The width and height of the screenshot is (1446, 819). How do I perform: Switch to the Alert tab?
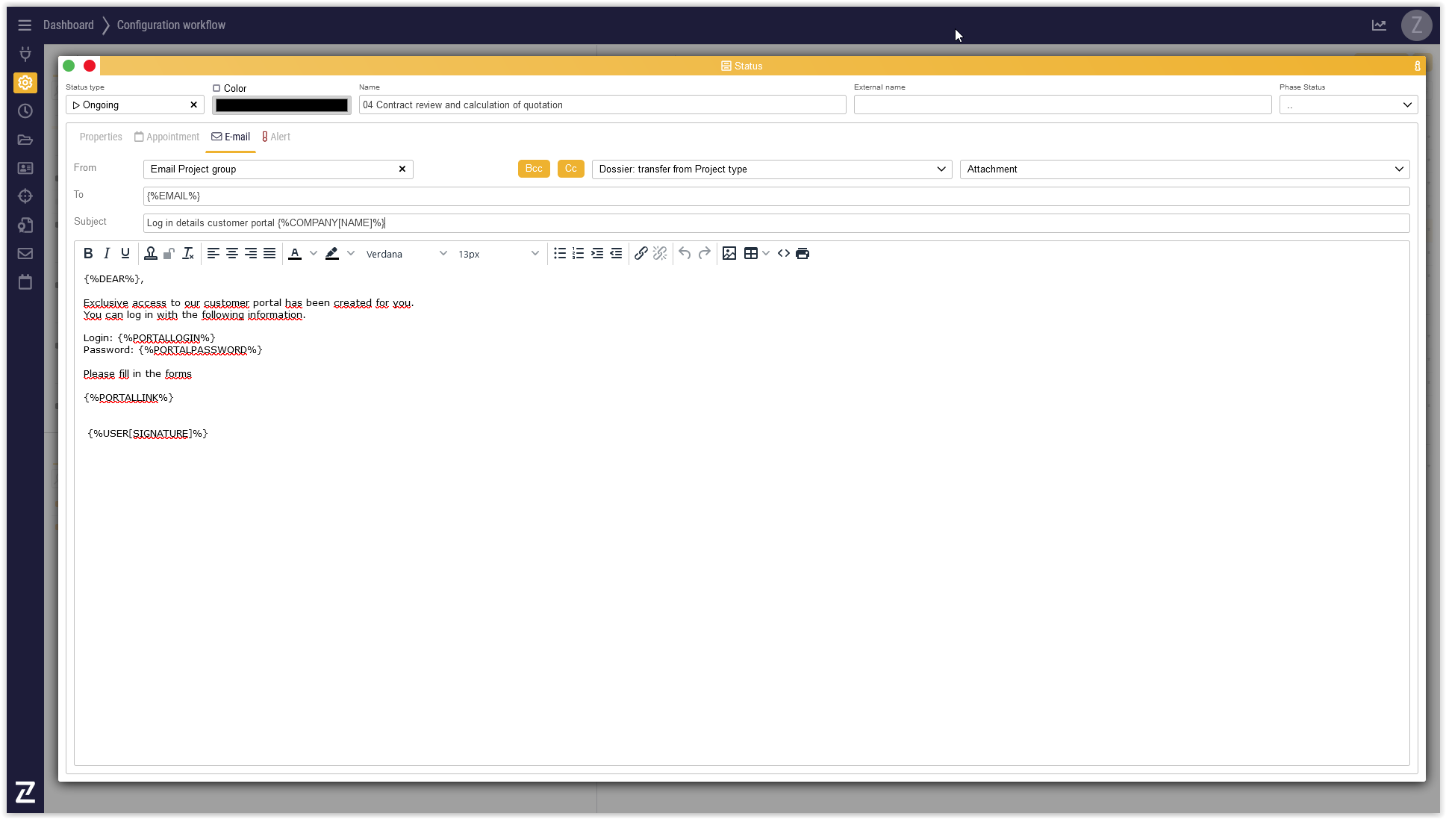click(x=276, y=137)
